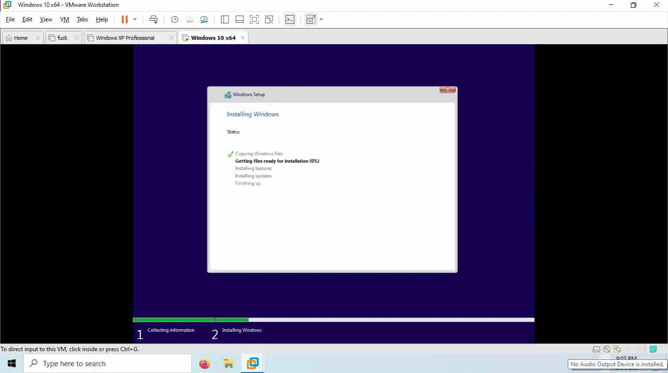Toggle the library sidebar panel

225,19
